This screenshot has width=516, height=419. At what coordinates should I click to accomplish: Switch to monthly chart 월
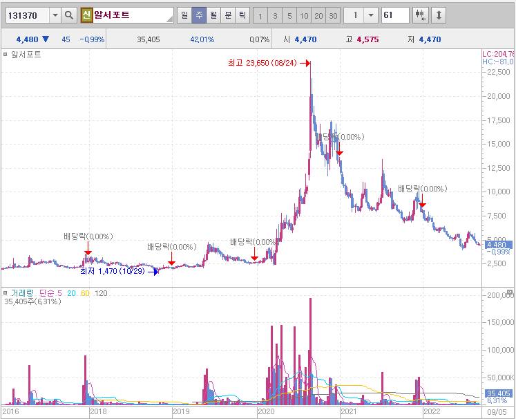pos(213,15)
